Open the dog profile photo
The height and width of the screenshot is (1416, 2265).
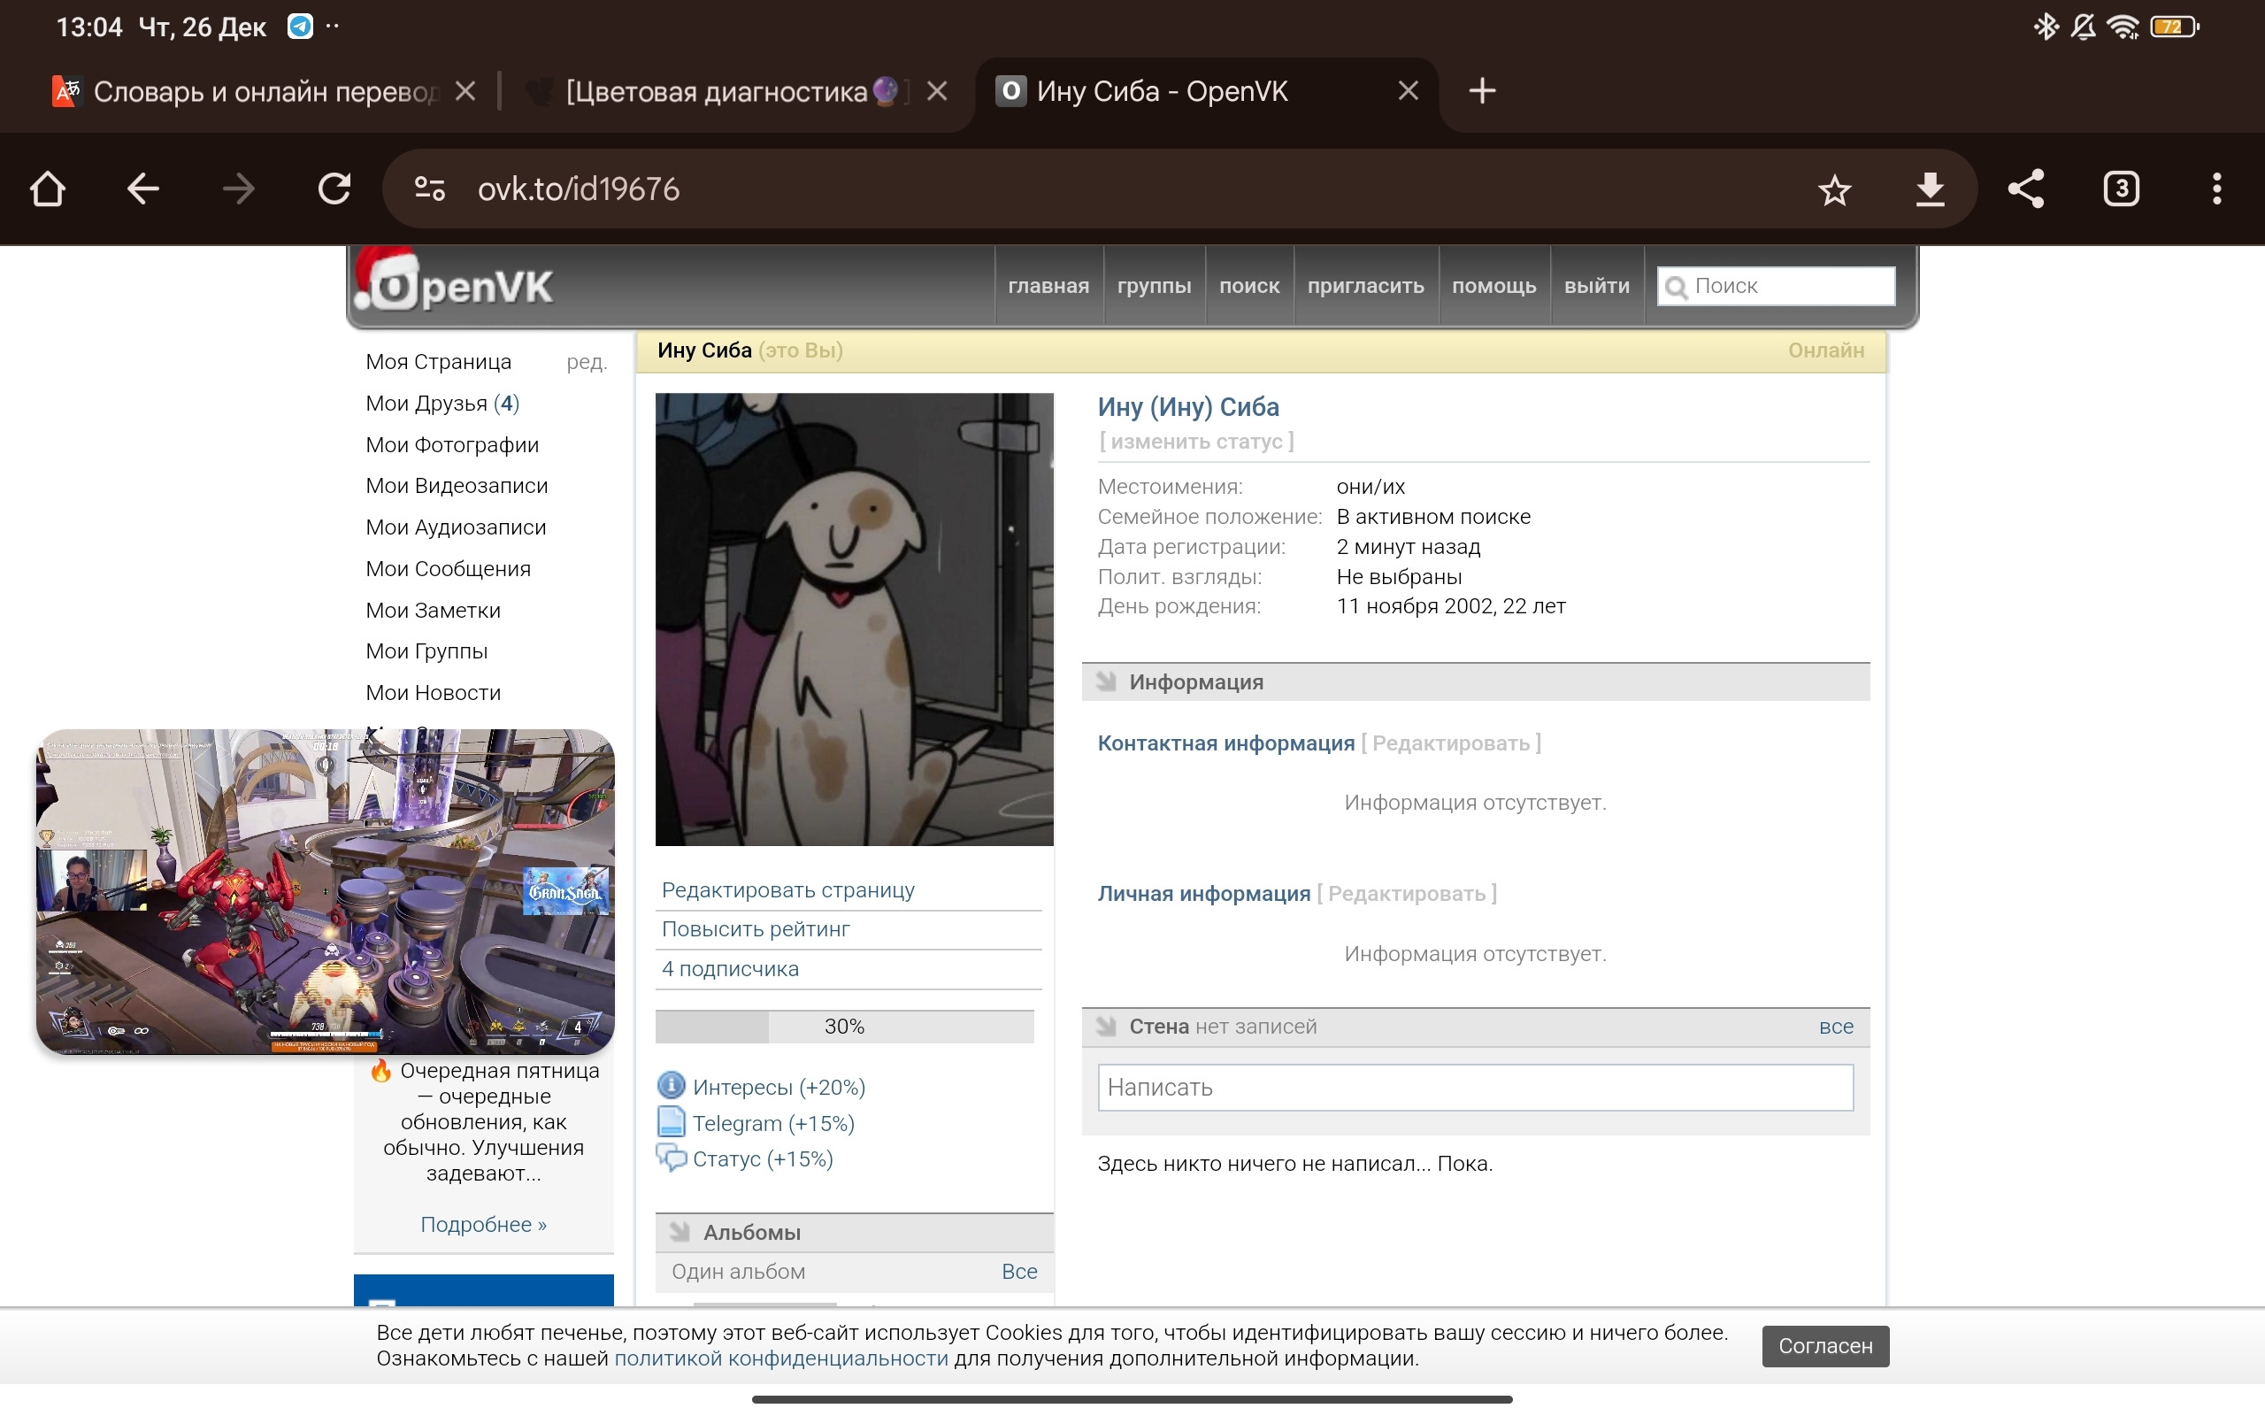click(854, 619)
